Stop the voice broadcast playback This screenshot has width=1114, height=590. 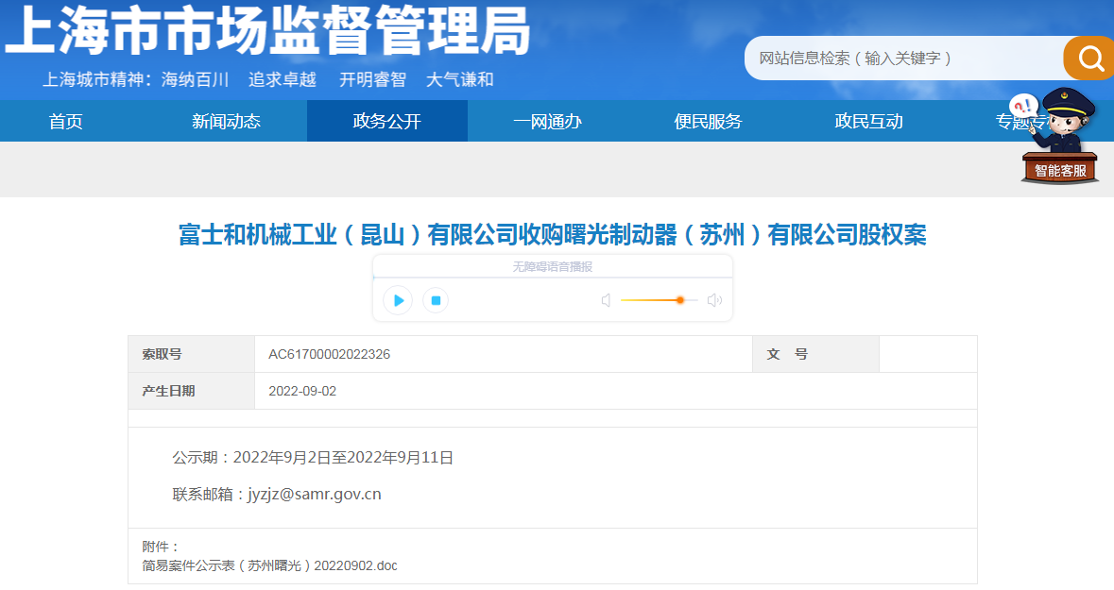(x=436, y=300)
